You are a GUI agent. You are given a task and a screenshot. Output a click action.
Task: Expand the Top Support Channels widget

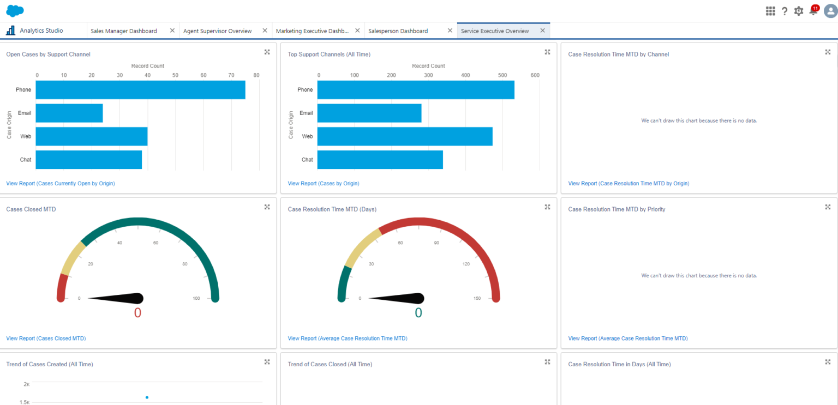pos(547,52)
